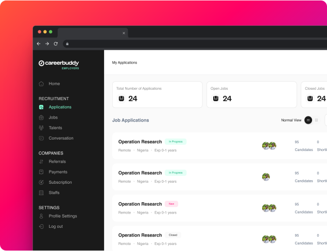Go forward using browser forward arrow
327x251 pixels.
pyautogui.click(x=47, y=44)
